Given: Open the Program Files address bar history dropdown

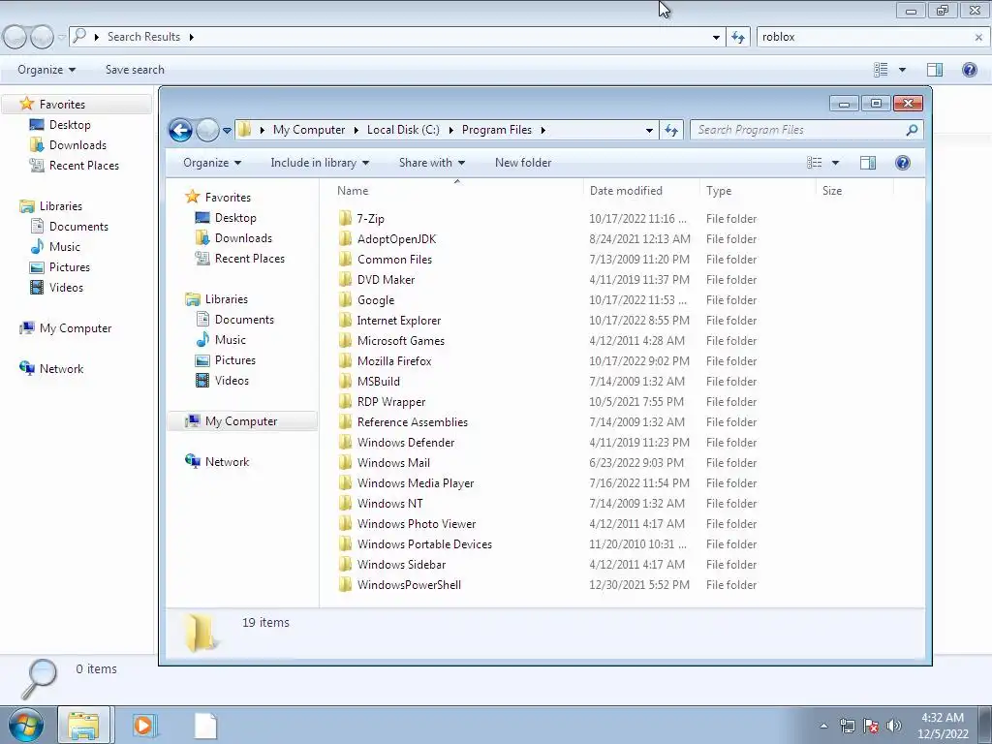Looking at the screenshot, I should 649,131.
